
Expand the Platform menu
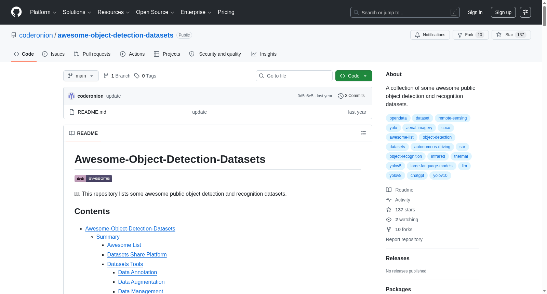tap(43, 12)
